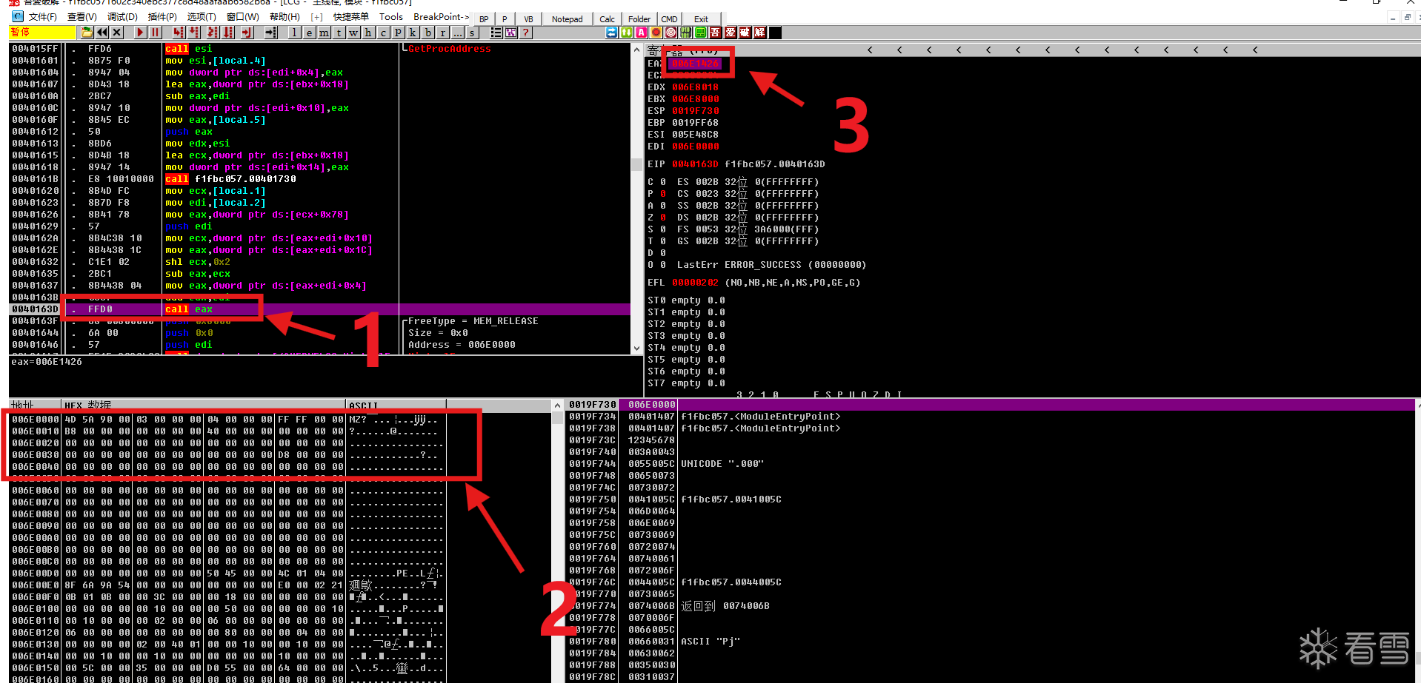
Task: Open Threads window with T
Action: (339, 33)
